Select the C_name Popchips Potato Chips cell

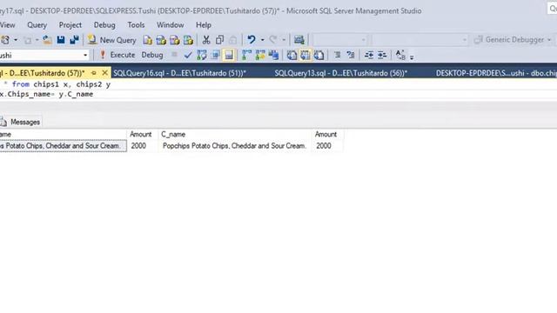tap(235, 146)
